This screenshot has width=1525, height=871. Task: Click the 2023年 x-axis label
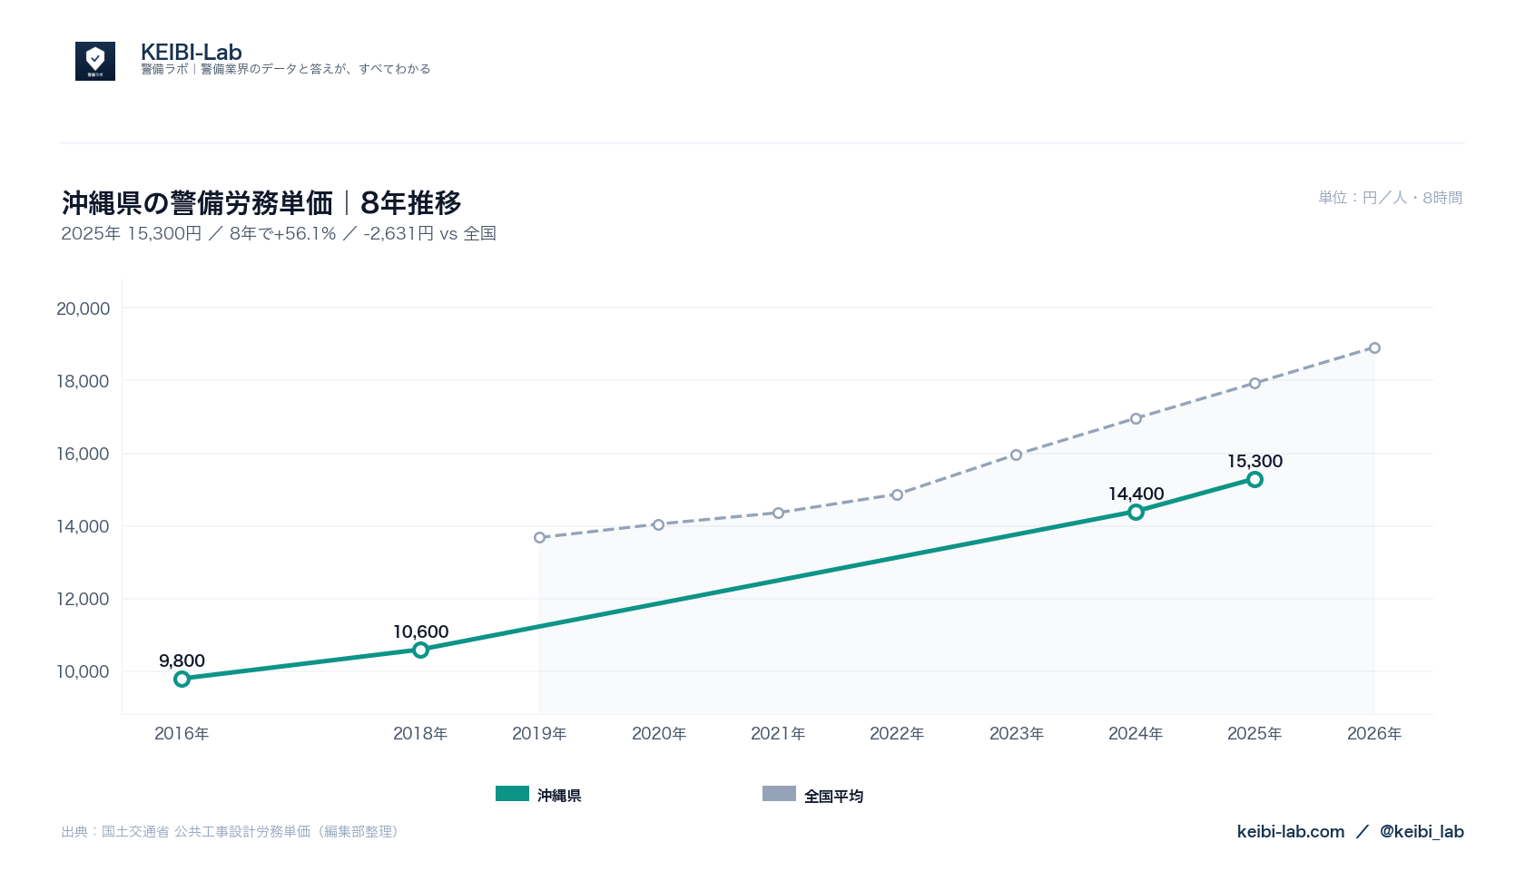[x=1017, y=733]
